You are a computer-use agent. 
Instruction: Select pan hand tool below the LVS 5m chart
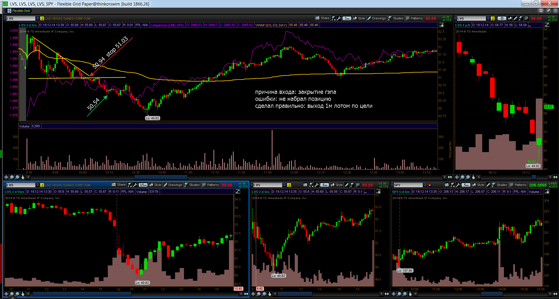pos(270,294)
